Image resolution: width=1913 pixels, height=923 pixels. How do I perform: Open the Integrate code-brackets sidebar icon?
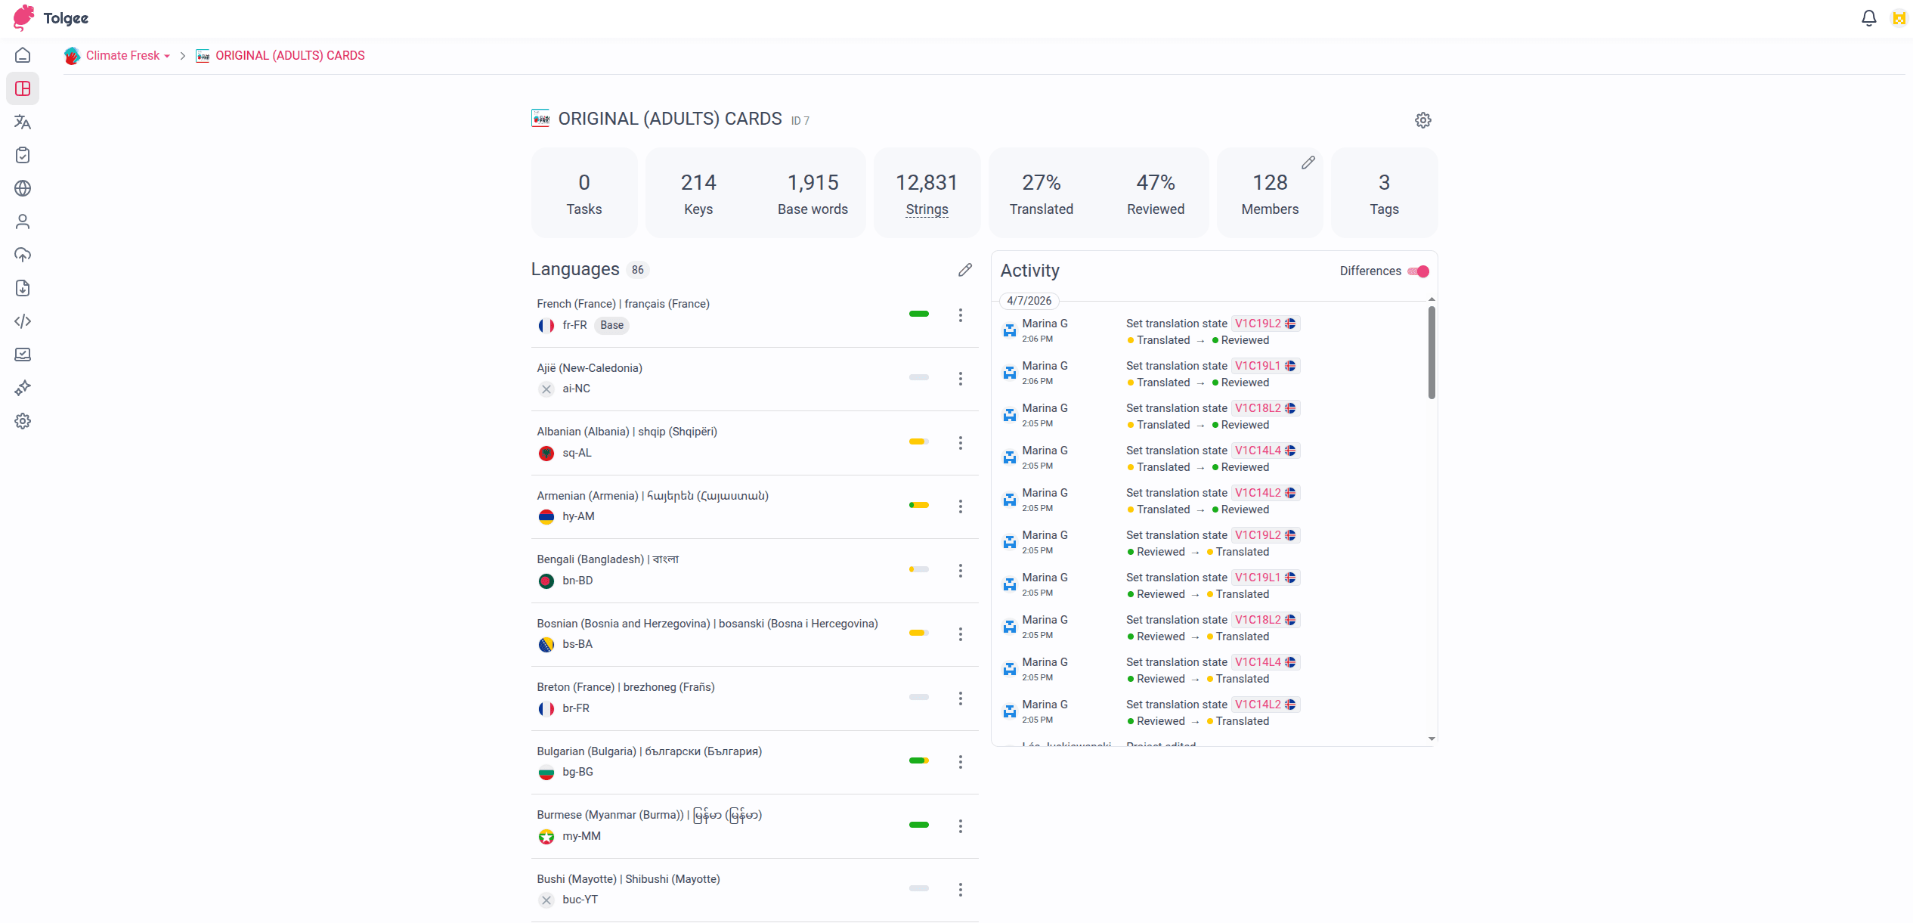pyautogui.click(x=23, y=321)
